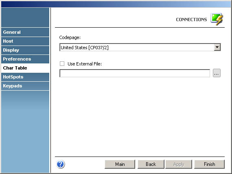Image resolution: width=232 pixels, height=174 pixels.
Task: Click inside the external file path field
Action: tap(135, 73)
